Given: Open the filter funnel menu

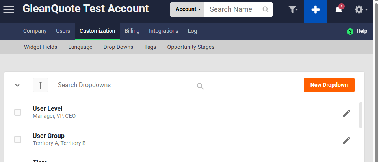Looking at the screenshot, I should click(293, 10).
